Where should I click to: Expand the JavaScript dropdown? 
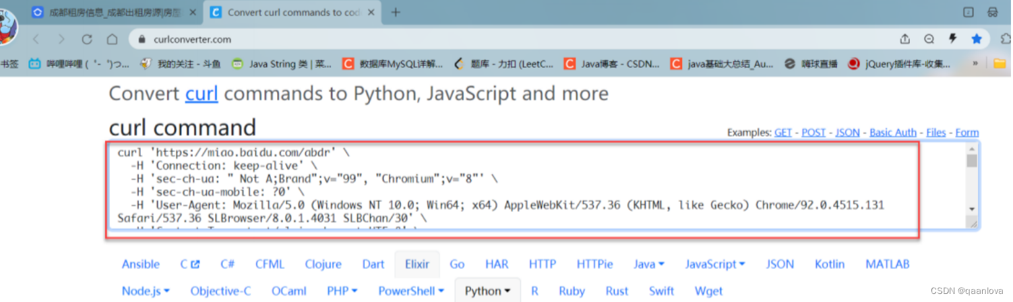[715, 264]
